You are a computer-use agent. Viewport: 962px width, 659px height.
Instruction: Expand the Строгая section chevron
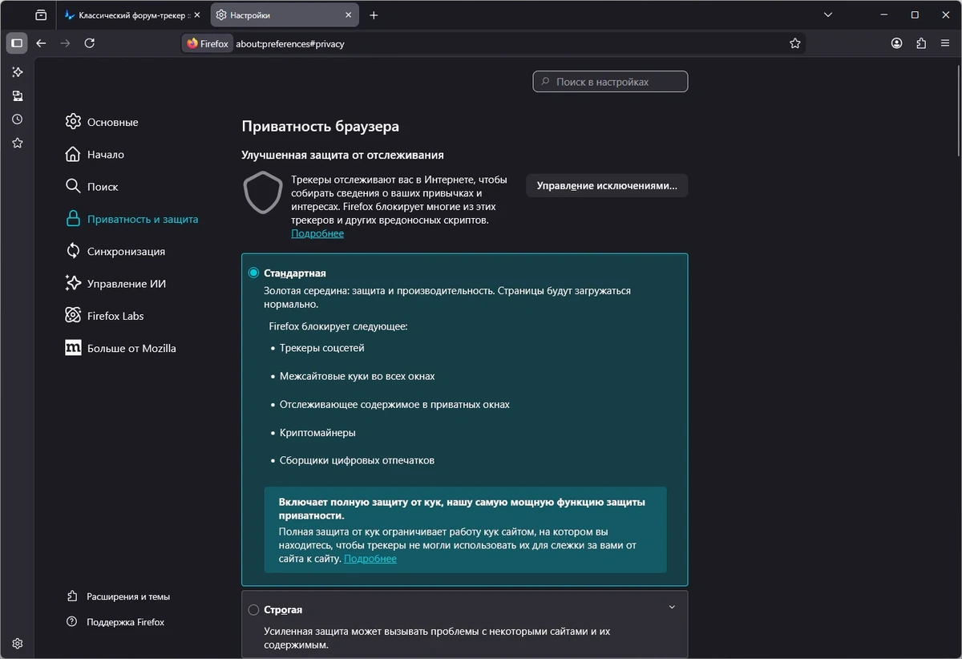click(x=672, y=607)
